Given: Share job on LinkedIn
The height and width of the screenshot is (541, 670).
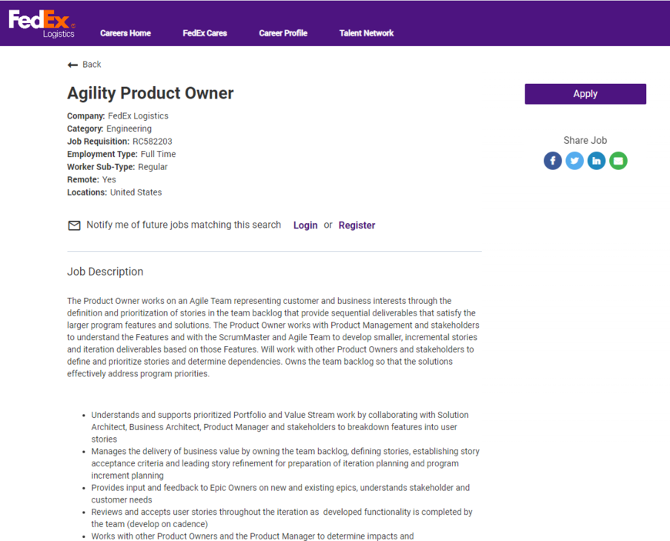Looking at the screenshot, I should pyautogui.click(x=596, y=161).
